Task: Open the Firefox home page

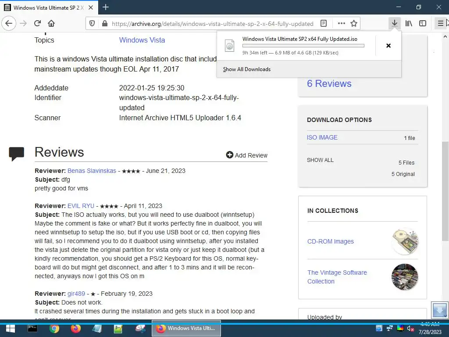Action: click(51, 23)
